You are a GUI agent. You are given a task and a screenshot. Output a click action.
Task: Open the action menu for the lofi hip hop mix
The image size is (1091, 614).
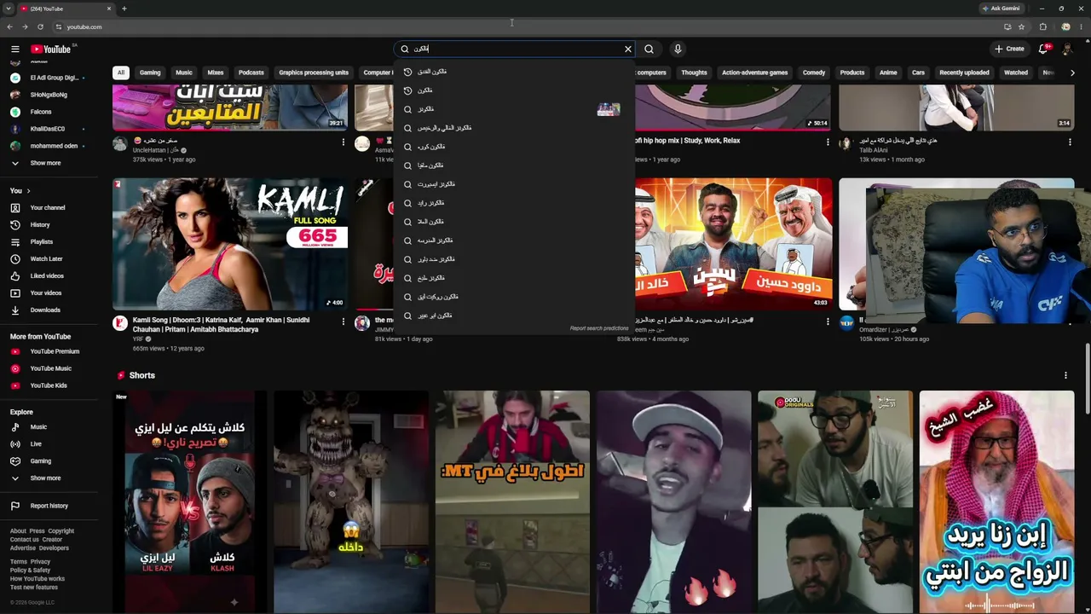coord(828,142)
